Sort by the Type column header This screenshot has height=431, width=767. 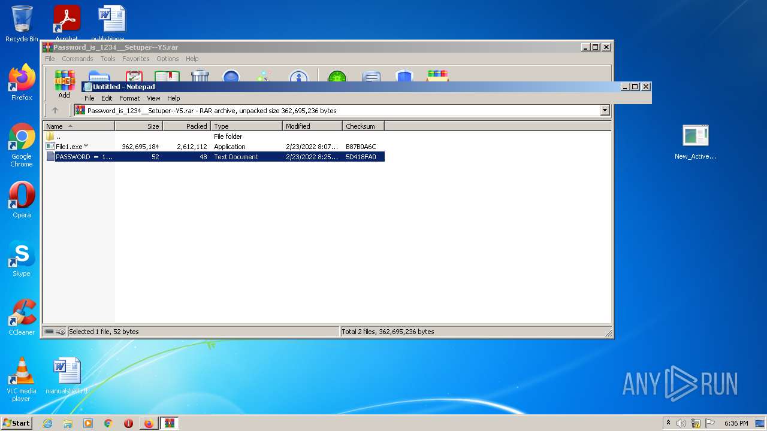pyautogui.click(x=246, y=126)
